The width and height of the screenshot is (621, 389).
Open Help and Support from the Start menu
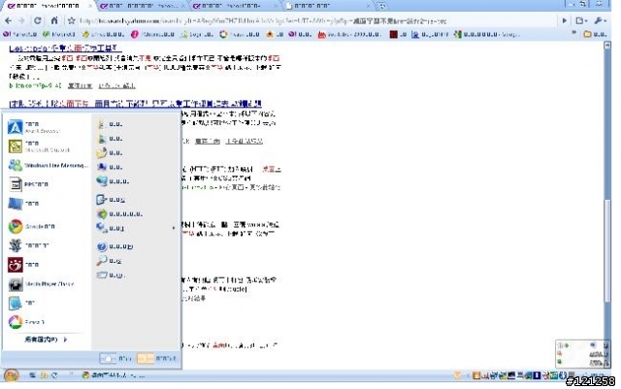(114, 246)
